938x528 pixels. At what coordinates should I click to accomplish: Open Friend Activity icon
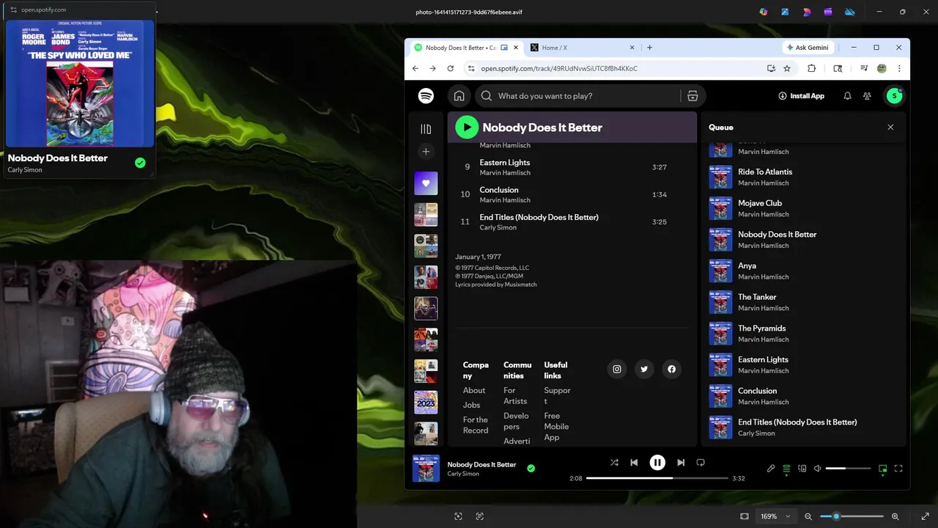tap(867, 96)
